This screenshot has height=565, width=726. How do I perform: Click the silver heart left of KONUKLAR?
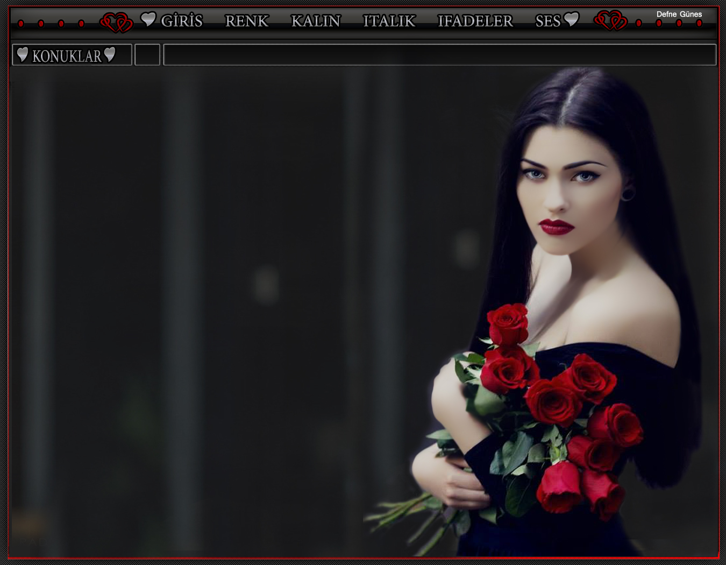pos(22,54)
